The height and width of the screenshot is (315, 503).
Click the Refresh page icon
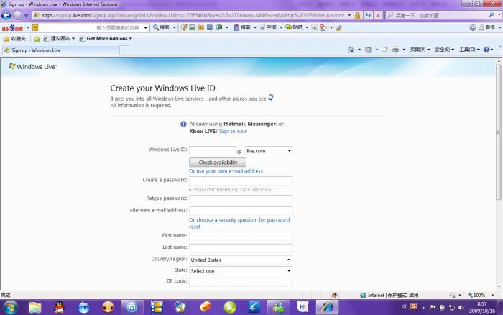pyautogui.click(x=368, y=15)
